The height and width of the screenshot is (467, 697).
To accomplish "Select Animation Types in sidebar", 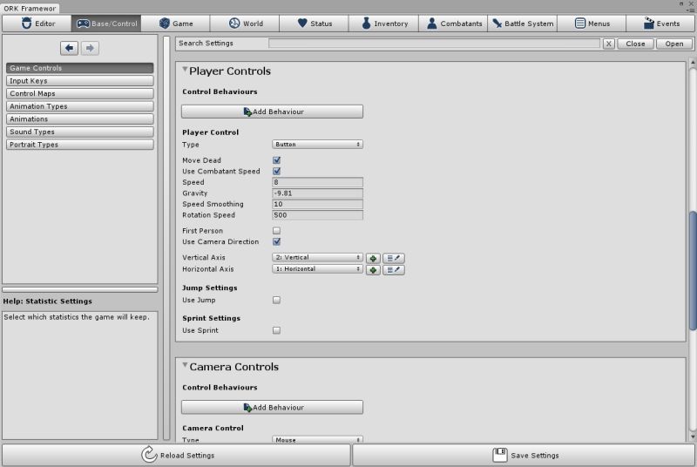I will (80, 106).
